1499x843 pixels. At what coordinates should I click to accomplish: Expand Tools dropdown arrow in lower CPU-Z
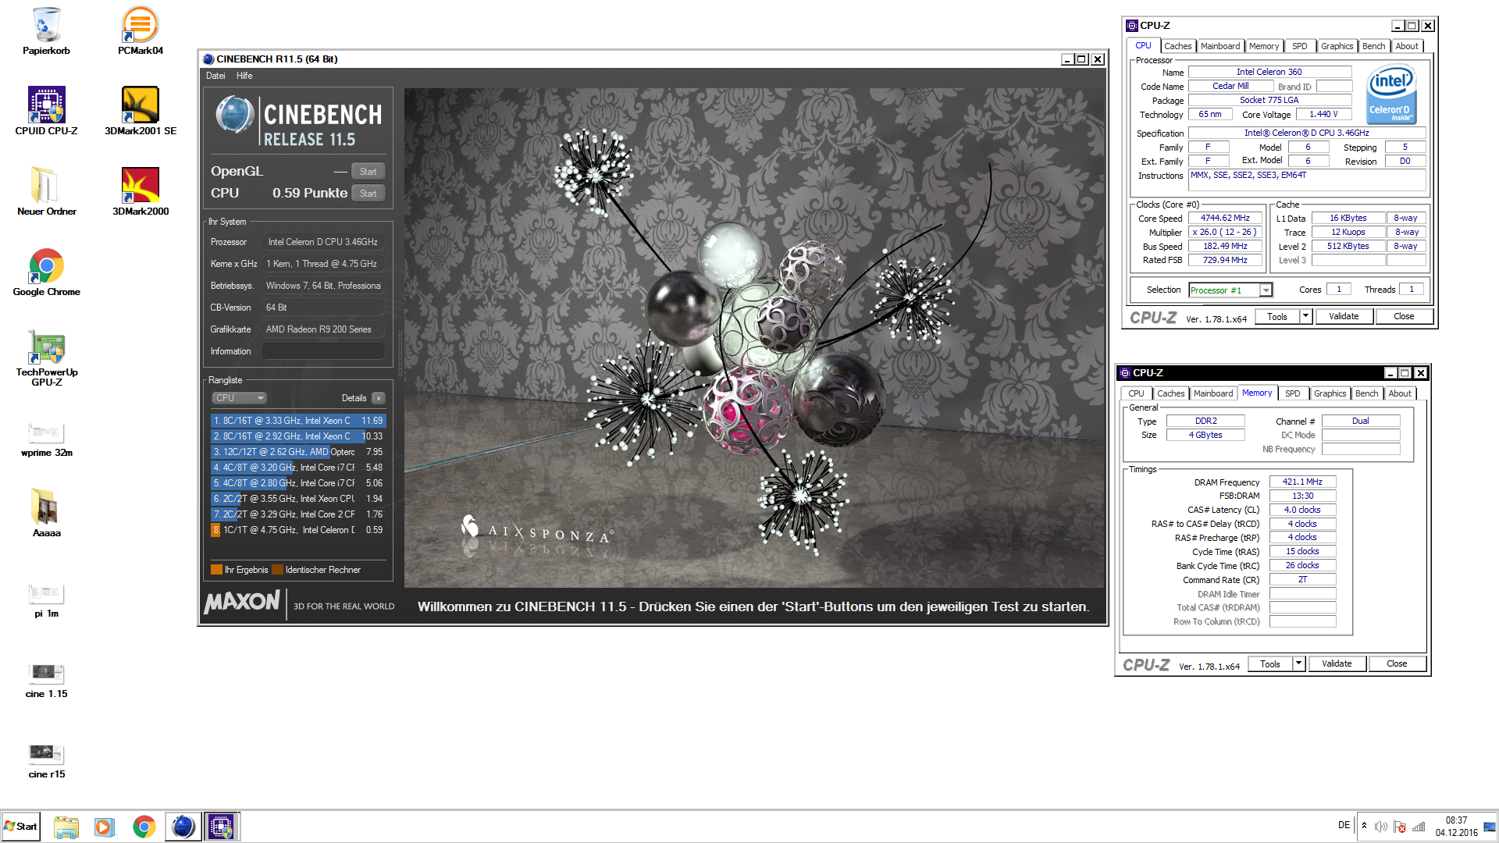coord(1298,664)
